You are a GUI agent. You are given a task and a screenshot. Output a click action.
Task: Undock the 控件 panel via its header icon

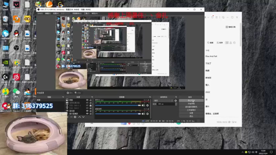pyautogui.click(x=203, y=97)
